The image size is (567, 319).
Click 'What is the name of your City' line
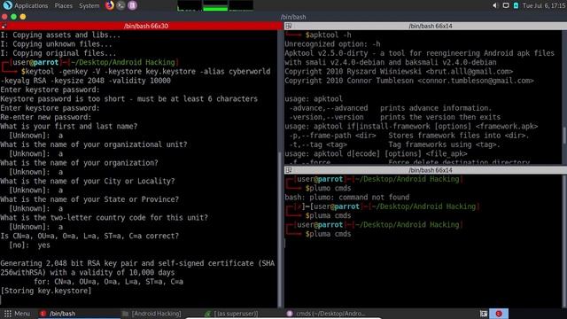[88, 181]
